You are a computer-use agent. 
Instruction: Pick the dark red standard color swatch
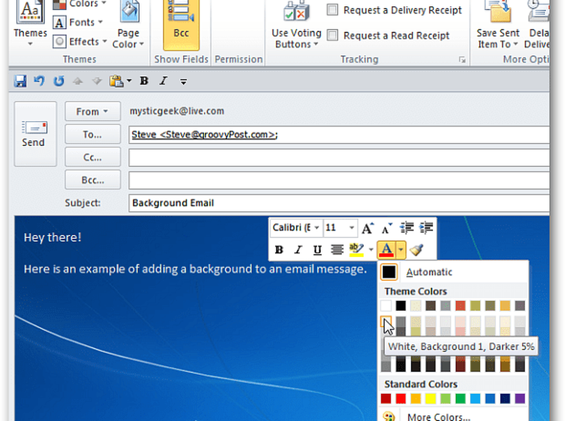point(386,398)
